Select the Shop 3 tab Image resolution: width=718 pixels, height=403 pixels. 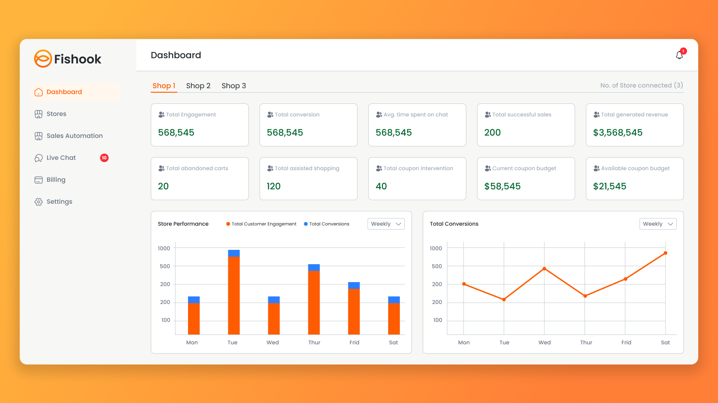click(x=234, y=86)
